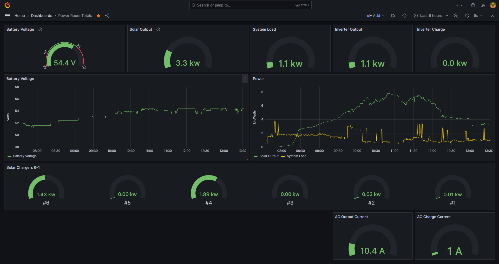Click Power Room Totals breadcrumb
This screenshot has height=264, width=499.
point(75,16)
